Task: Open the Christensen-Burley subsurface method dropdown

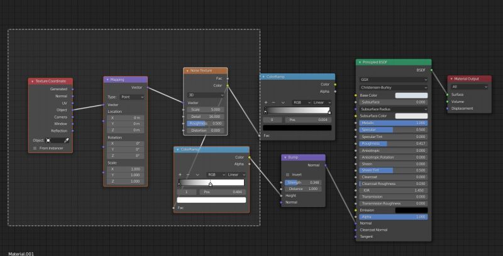Action: (394, 87)
